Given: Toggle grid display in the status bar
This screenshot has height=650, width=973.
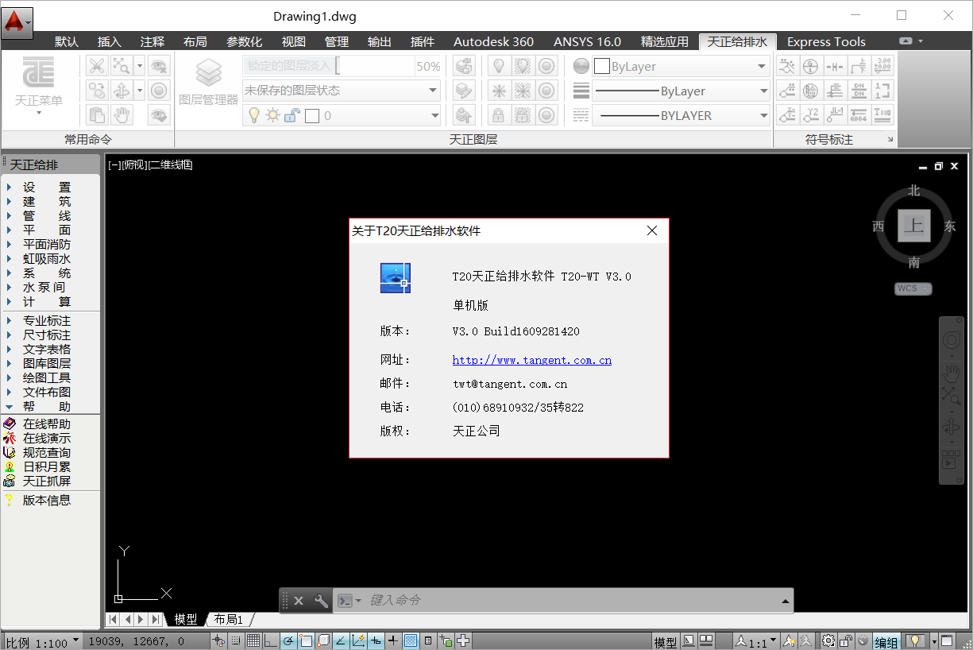Looking at the screenshot, I should click(253, 640).
